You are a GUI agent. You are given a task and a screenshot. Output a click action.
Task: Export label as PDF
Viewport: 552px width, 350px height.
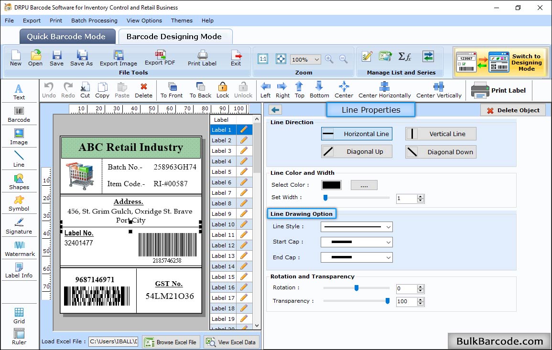point(160,58)
